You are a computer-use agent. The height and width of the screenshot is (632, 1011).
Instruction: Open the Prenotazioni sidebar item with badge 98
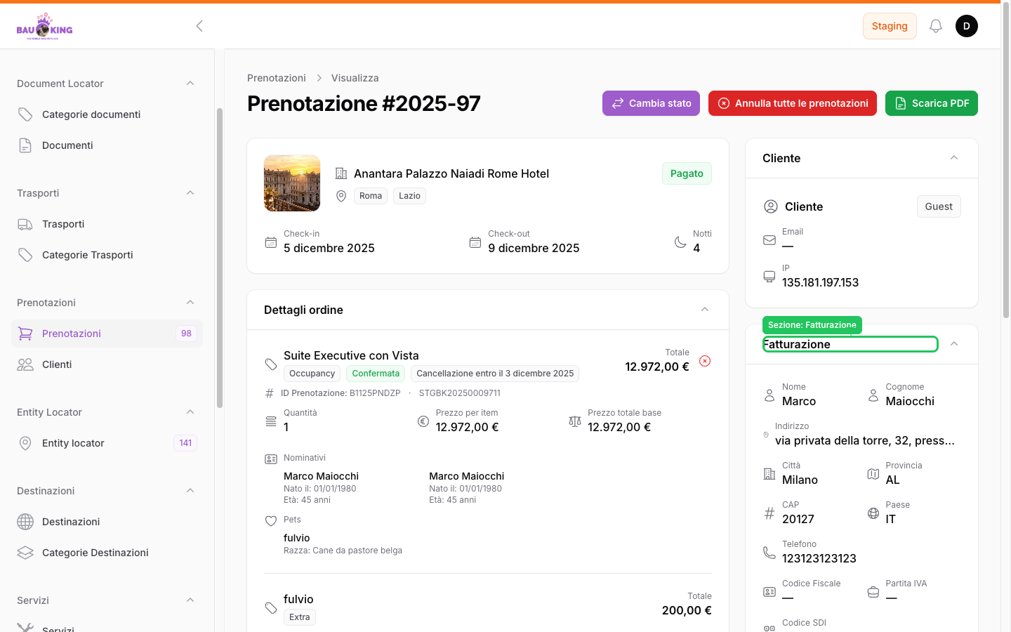[x=107, y=334]
